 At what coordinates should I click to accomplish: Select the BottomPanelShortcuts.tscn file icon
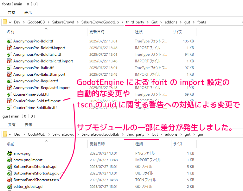tap(9, 180)
